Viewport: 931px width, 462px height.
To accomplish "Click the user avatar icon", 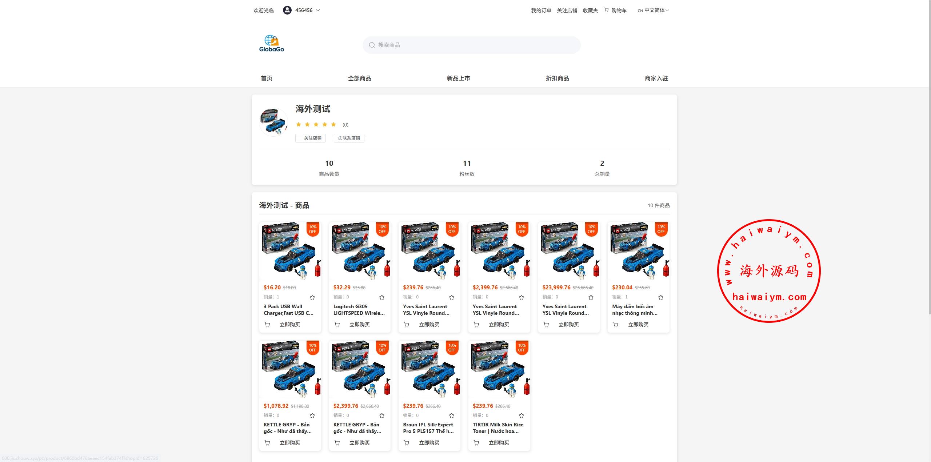I will [x=287, y=10].
